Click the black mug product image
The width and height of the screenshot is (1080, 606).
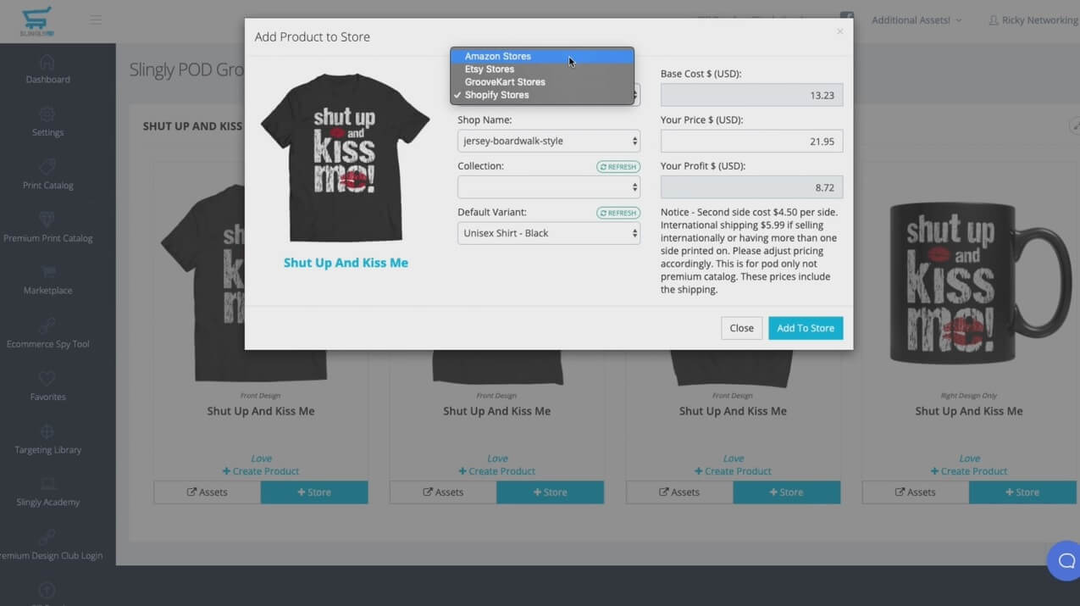pyautogui.click(x=980, y=283)
